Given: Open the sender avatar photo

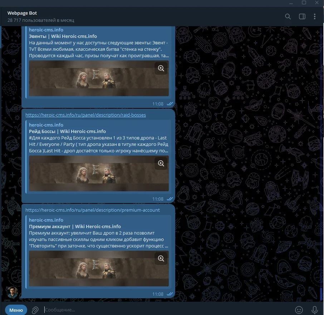Looking at the screenshot, I should click(12, 292).
